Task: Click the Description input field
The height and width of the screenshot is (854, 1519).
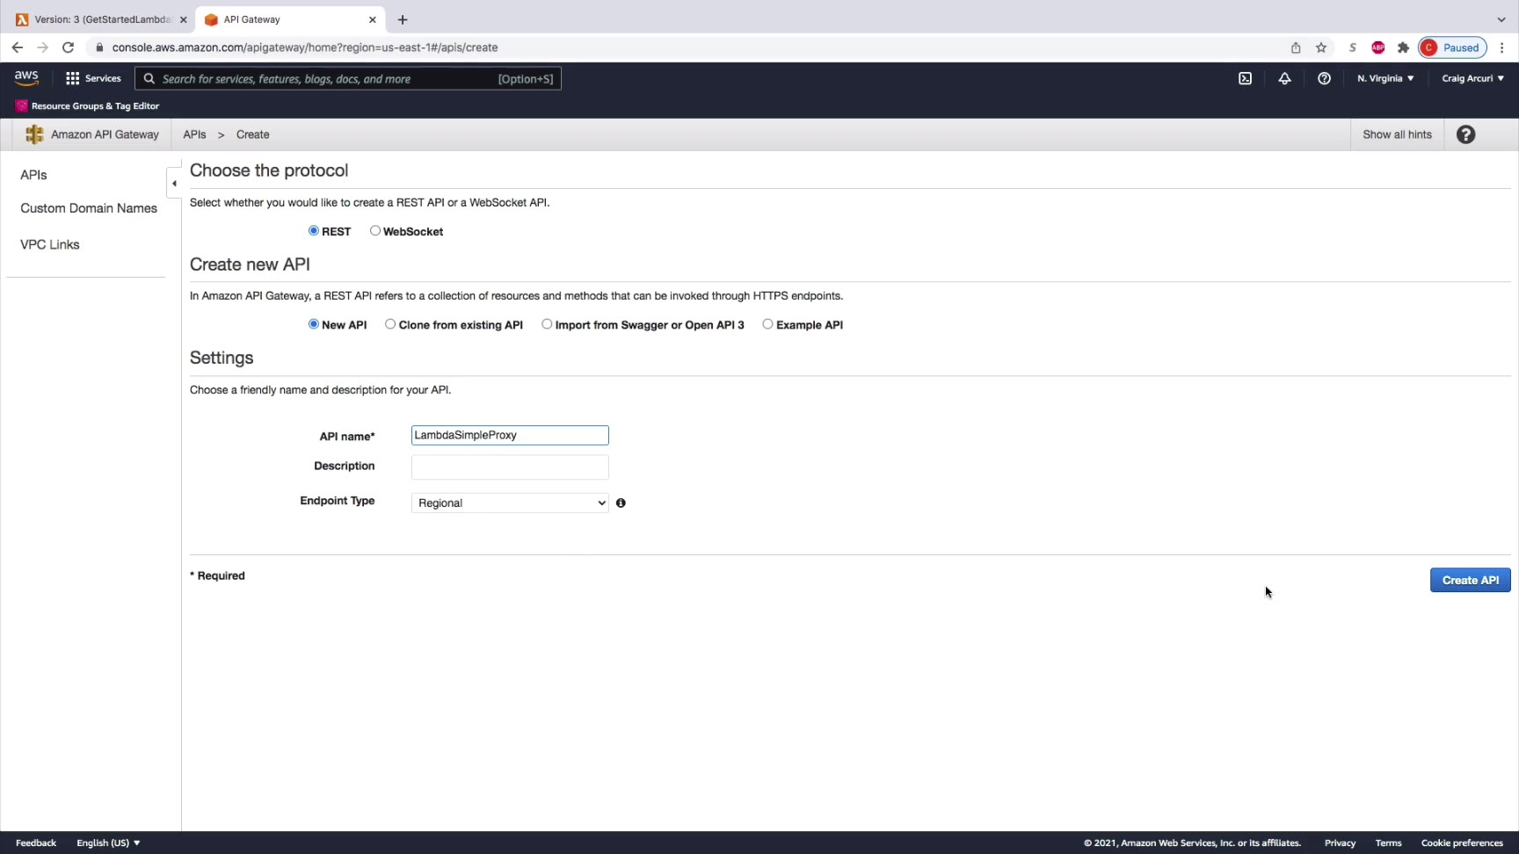Action: tap(510, 467)
